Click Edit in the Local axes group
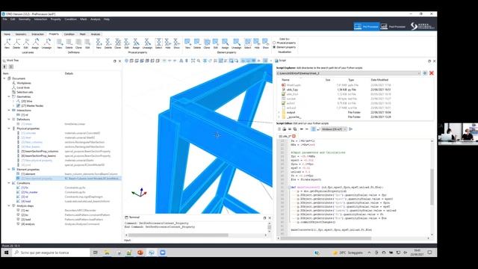 [26, 43]
